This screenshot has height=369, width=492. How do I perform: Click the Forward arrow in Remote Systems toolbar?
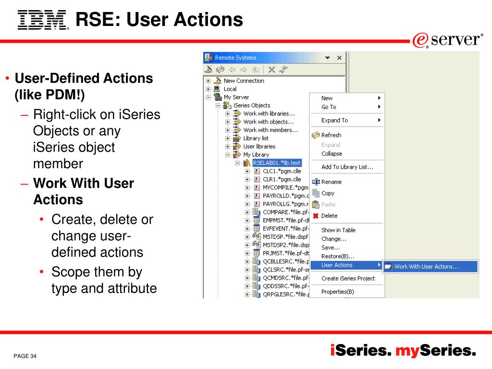click(x=244, y=70)
